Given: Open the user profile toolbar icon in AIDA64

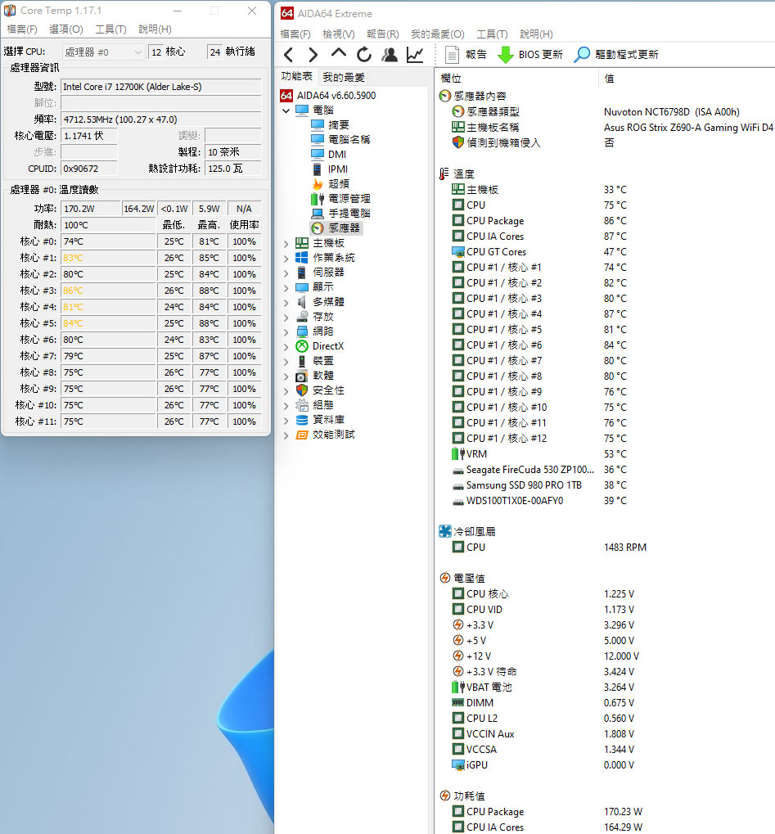Looking at the screenshot, I should point(390,54).
